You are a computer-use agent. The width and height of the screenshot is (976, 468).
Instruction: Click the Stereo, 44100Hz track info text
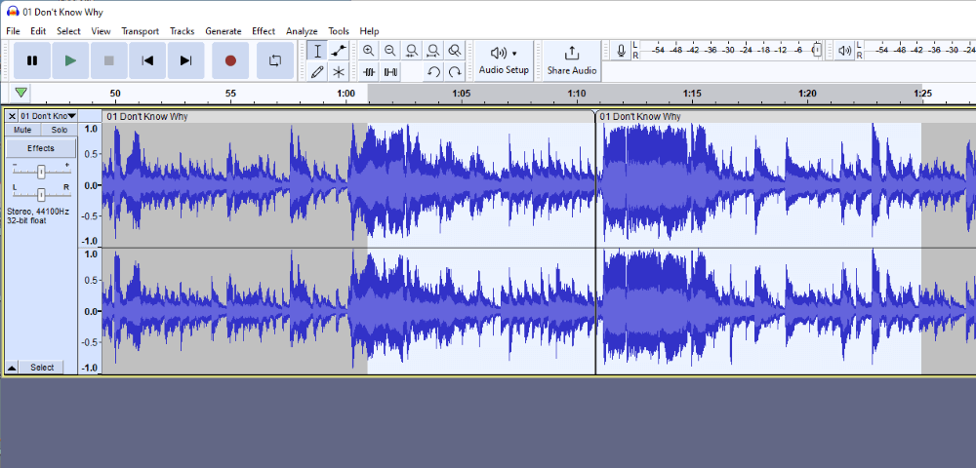point(38,212)
